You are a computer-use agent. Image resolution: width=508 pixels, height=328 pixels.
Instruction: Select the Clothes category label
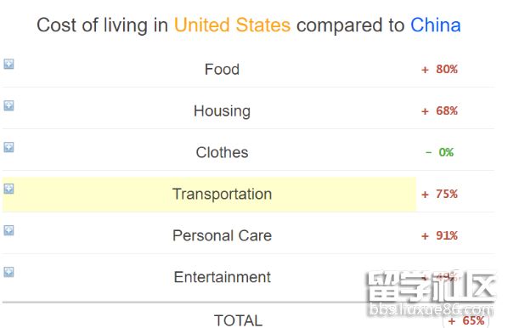click(222, 152)
